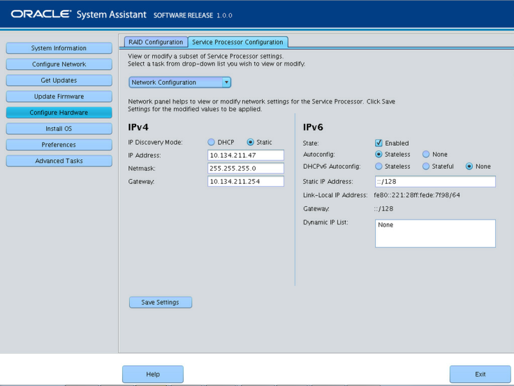
Task: Exit System Assistant with the Exit button
Action: click(x=480, y=374)
